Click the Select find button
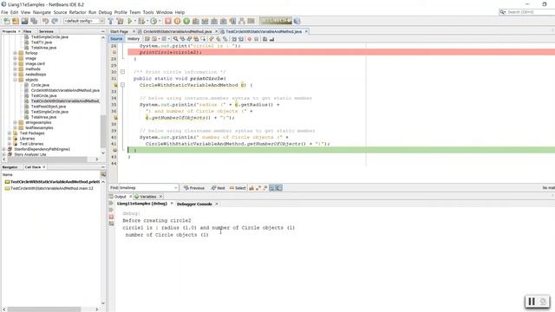Image resolution: width=555 pixels, height=312 pixels. [x=238, y=188]
